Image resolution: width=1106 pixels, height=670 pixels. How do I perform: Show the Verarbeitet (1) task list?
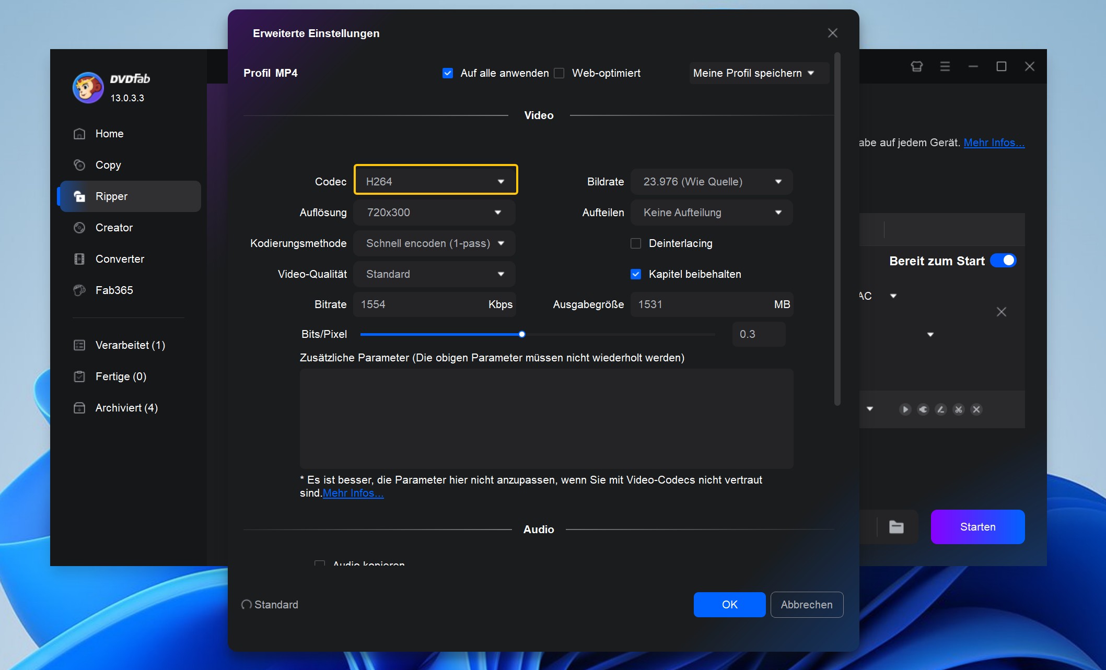pos(130,345)
